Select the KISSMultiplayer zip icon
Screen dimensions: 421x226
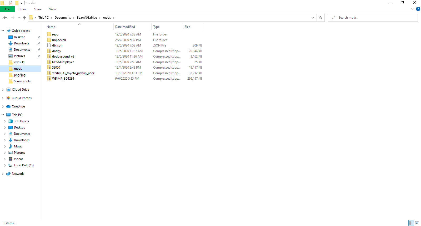tap(49, 62)
